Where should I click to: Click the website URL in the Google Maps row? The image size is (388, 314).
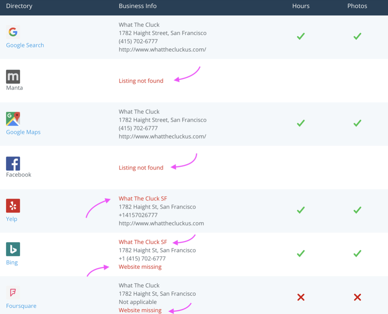point(162,136)
